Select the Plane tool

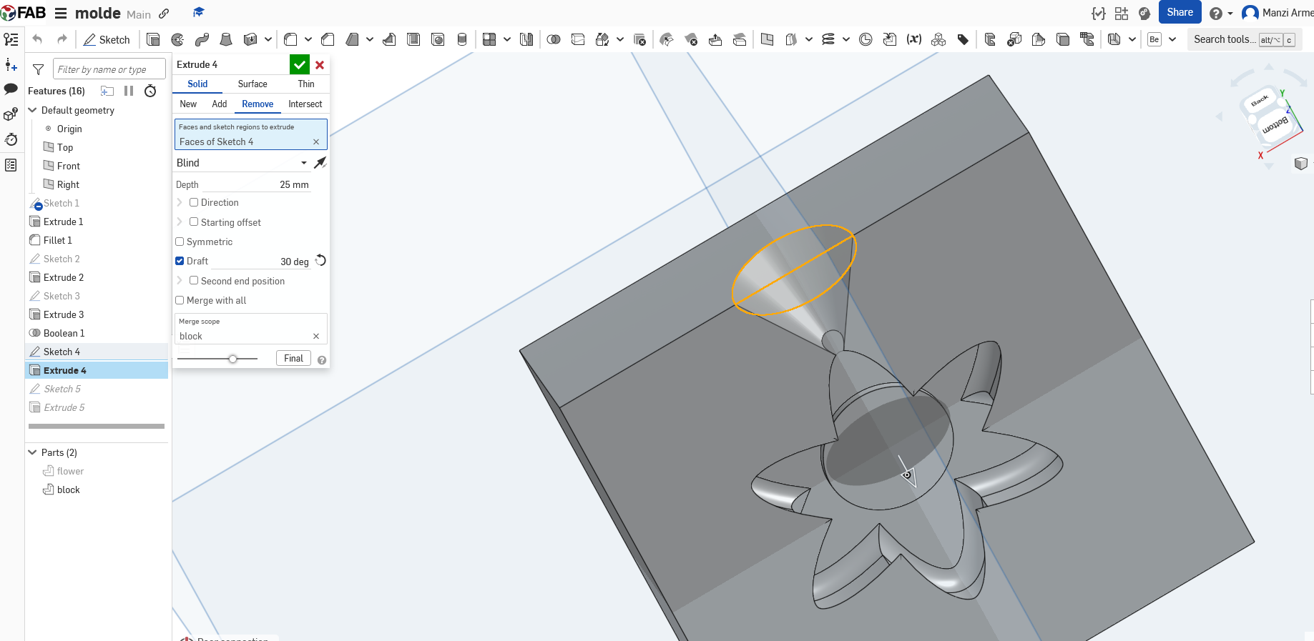[x=767, y=39]
